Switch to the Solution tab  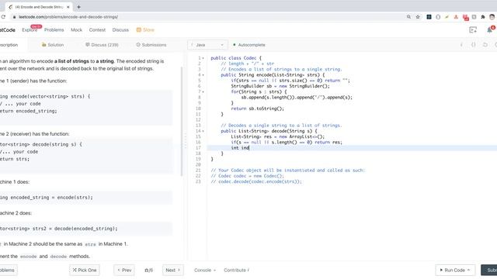click(x=53, y=45)
